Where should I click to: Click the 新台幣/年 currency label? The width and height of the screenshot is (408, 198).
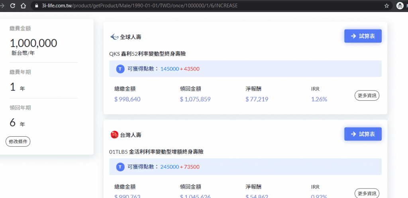(23, 54)
